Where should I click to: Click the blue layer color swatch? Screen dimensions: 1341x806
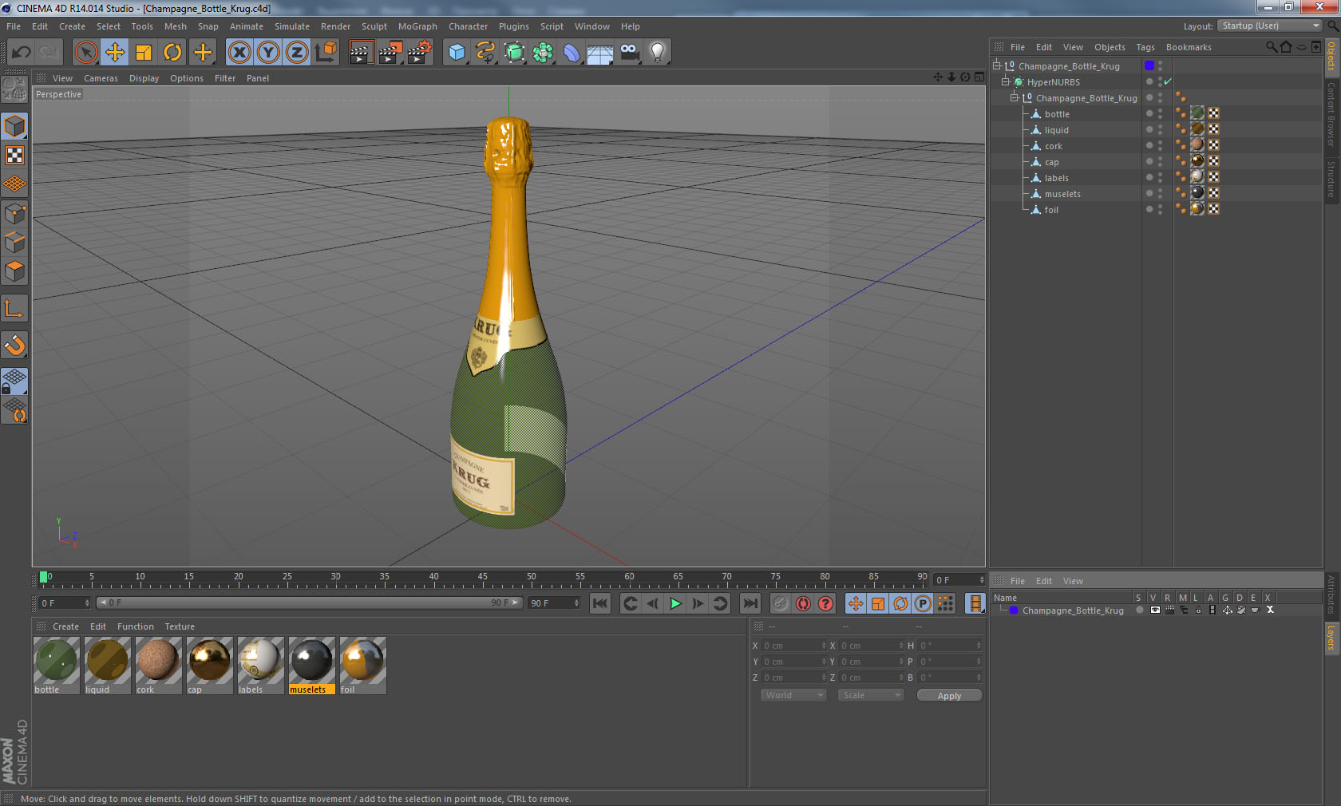(1149, 65)
